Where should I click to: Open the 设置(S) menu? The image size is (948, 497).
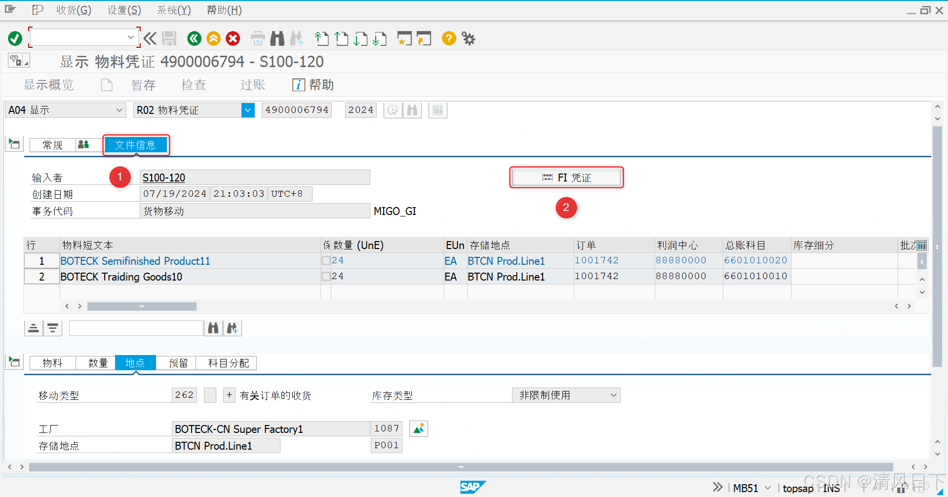[x=124, y=10]
